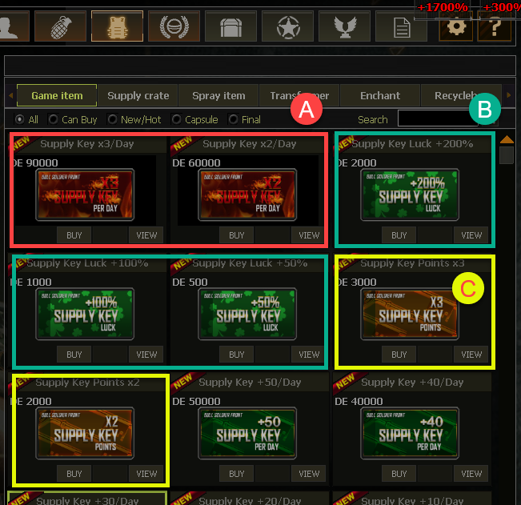Select the Capsule filter radio button
Viewport: 521px width, 505px height.
[176, 119]
